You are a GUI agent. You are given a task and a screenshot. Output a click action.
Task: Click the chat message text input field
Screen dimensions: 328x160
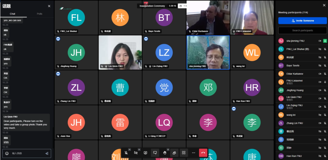27,153
